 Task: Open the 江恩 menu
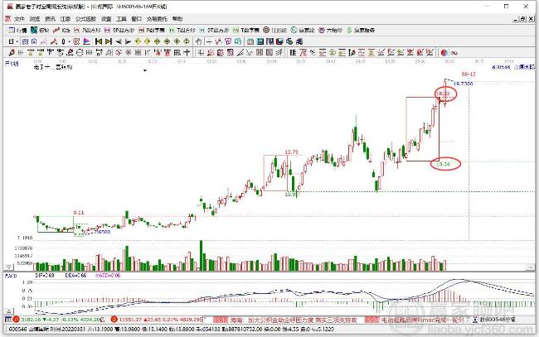pyautogui.click(x=66, y=19)
